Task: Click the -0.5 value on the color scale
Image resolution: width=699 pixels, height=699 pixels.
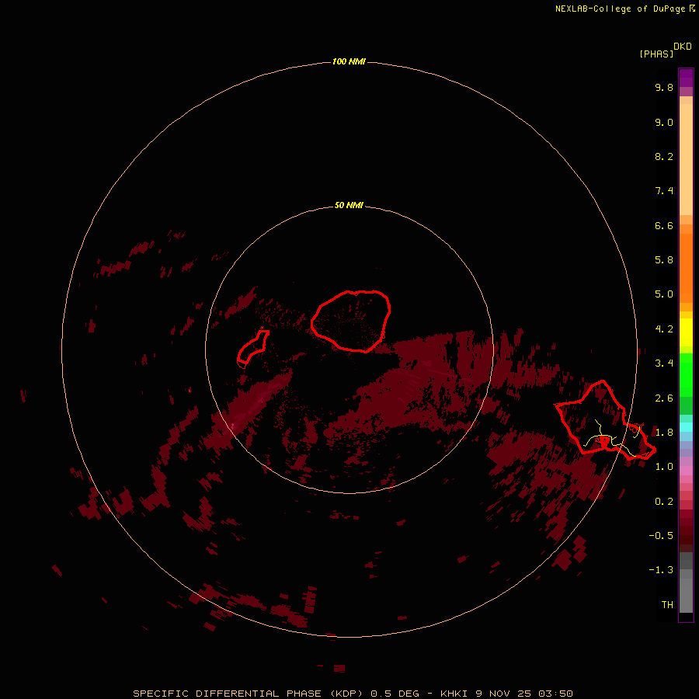Action: click(661, 535)
